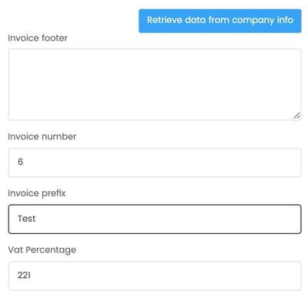Click into the Invoice prefix field
The width and height of the screenshot is (308, 298).
[155, 219]
